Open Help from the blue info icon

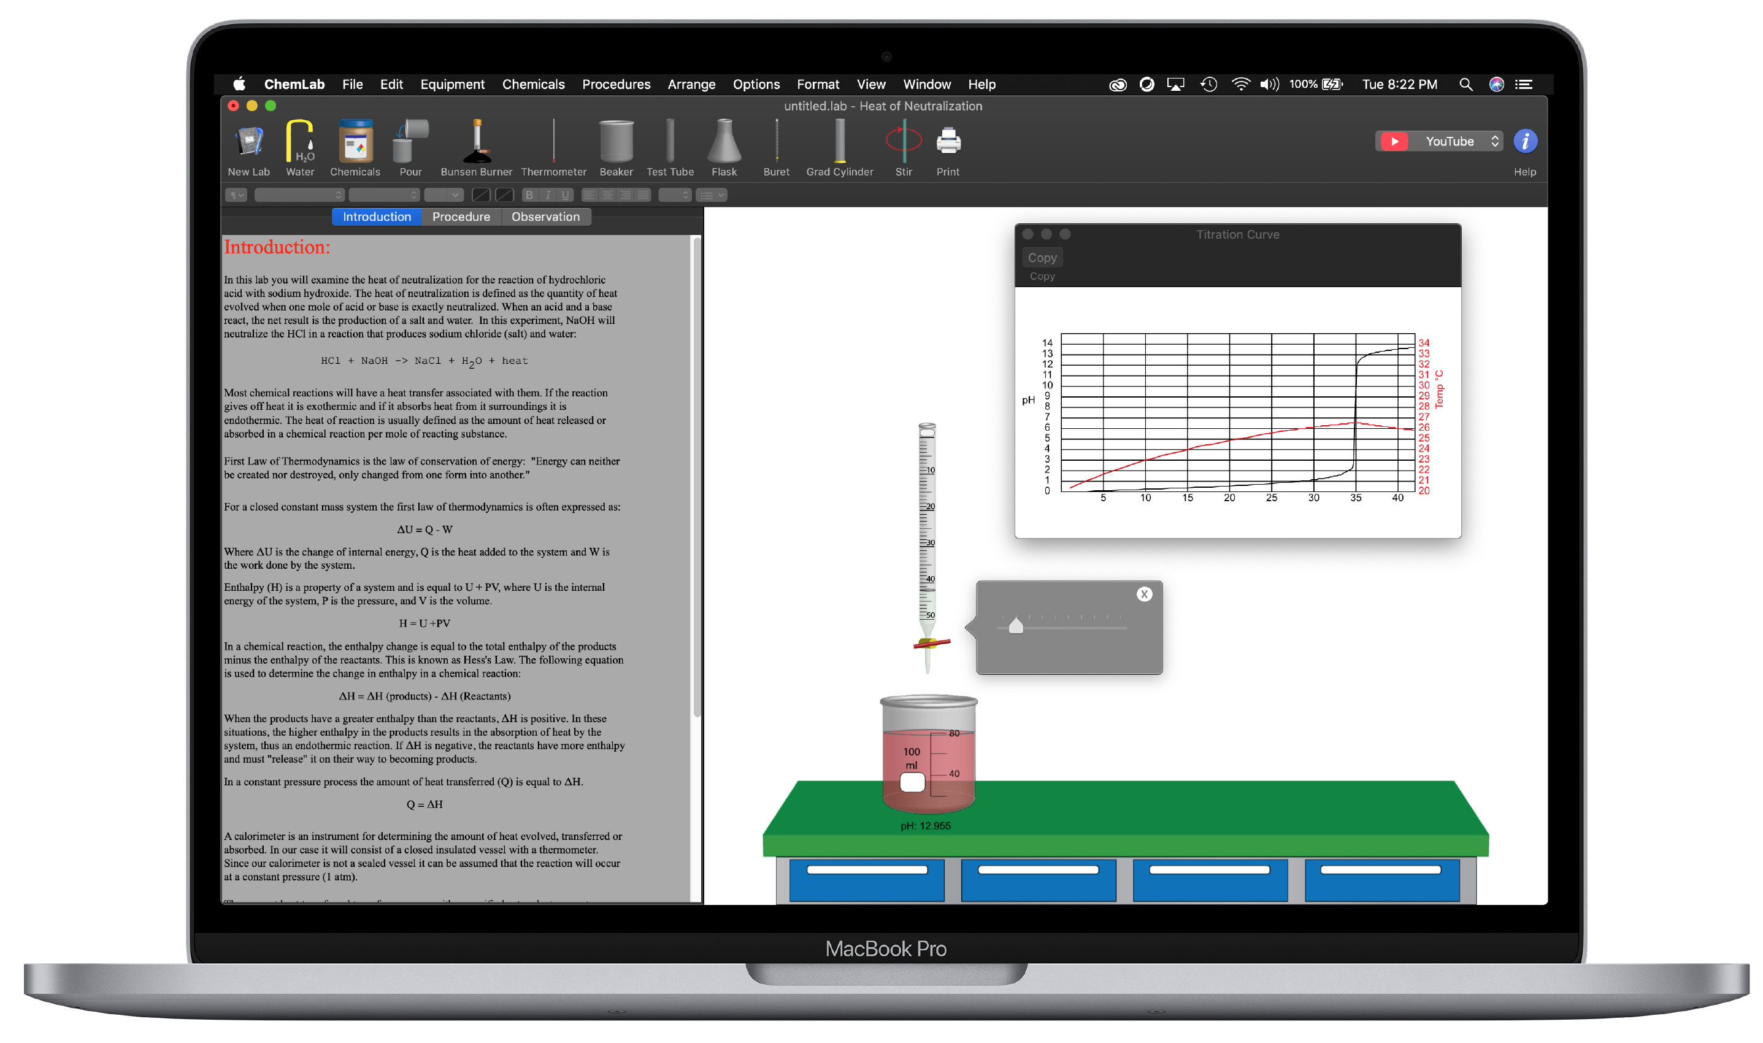[1525, 140]
